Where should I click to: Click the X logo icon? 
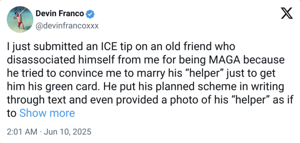(287, 13)
